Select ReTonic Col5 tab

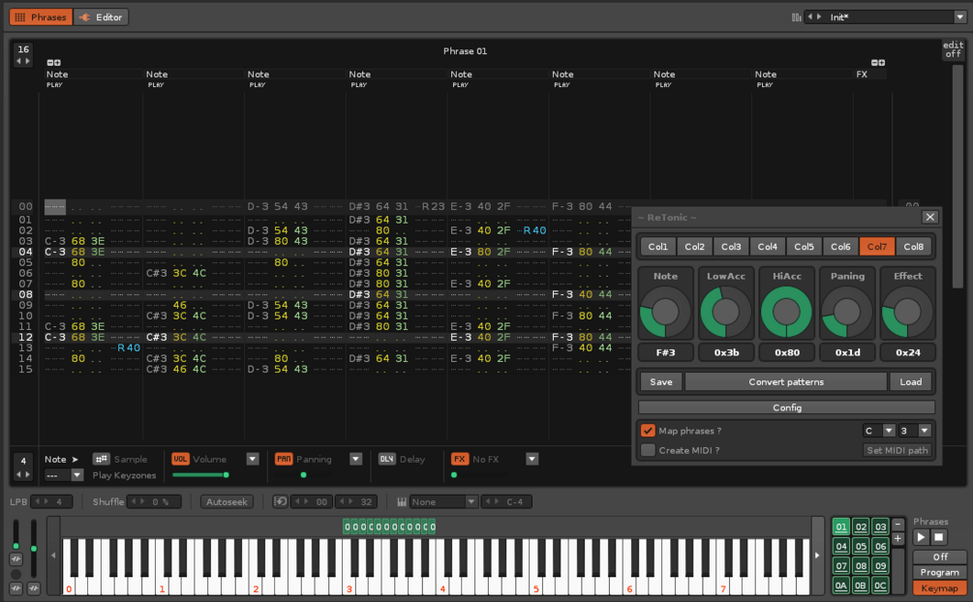pos(805,247)
